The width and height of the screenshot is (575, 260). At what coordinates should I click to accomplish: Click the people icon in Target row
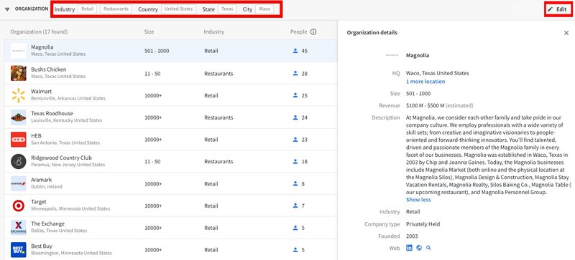(x=295, y=206)
